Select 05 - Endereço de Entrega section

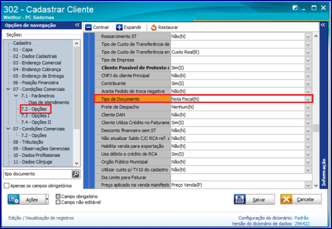[x=38, y=76]
